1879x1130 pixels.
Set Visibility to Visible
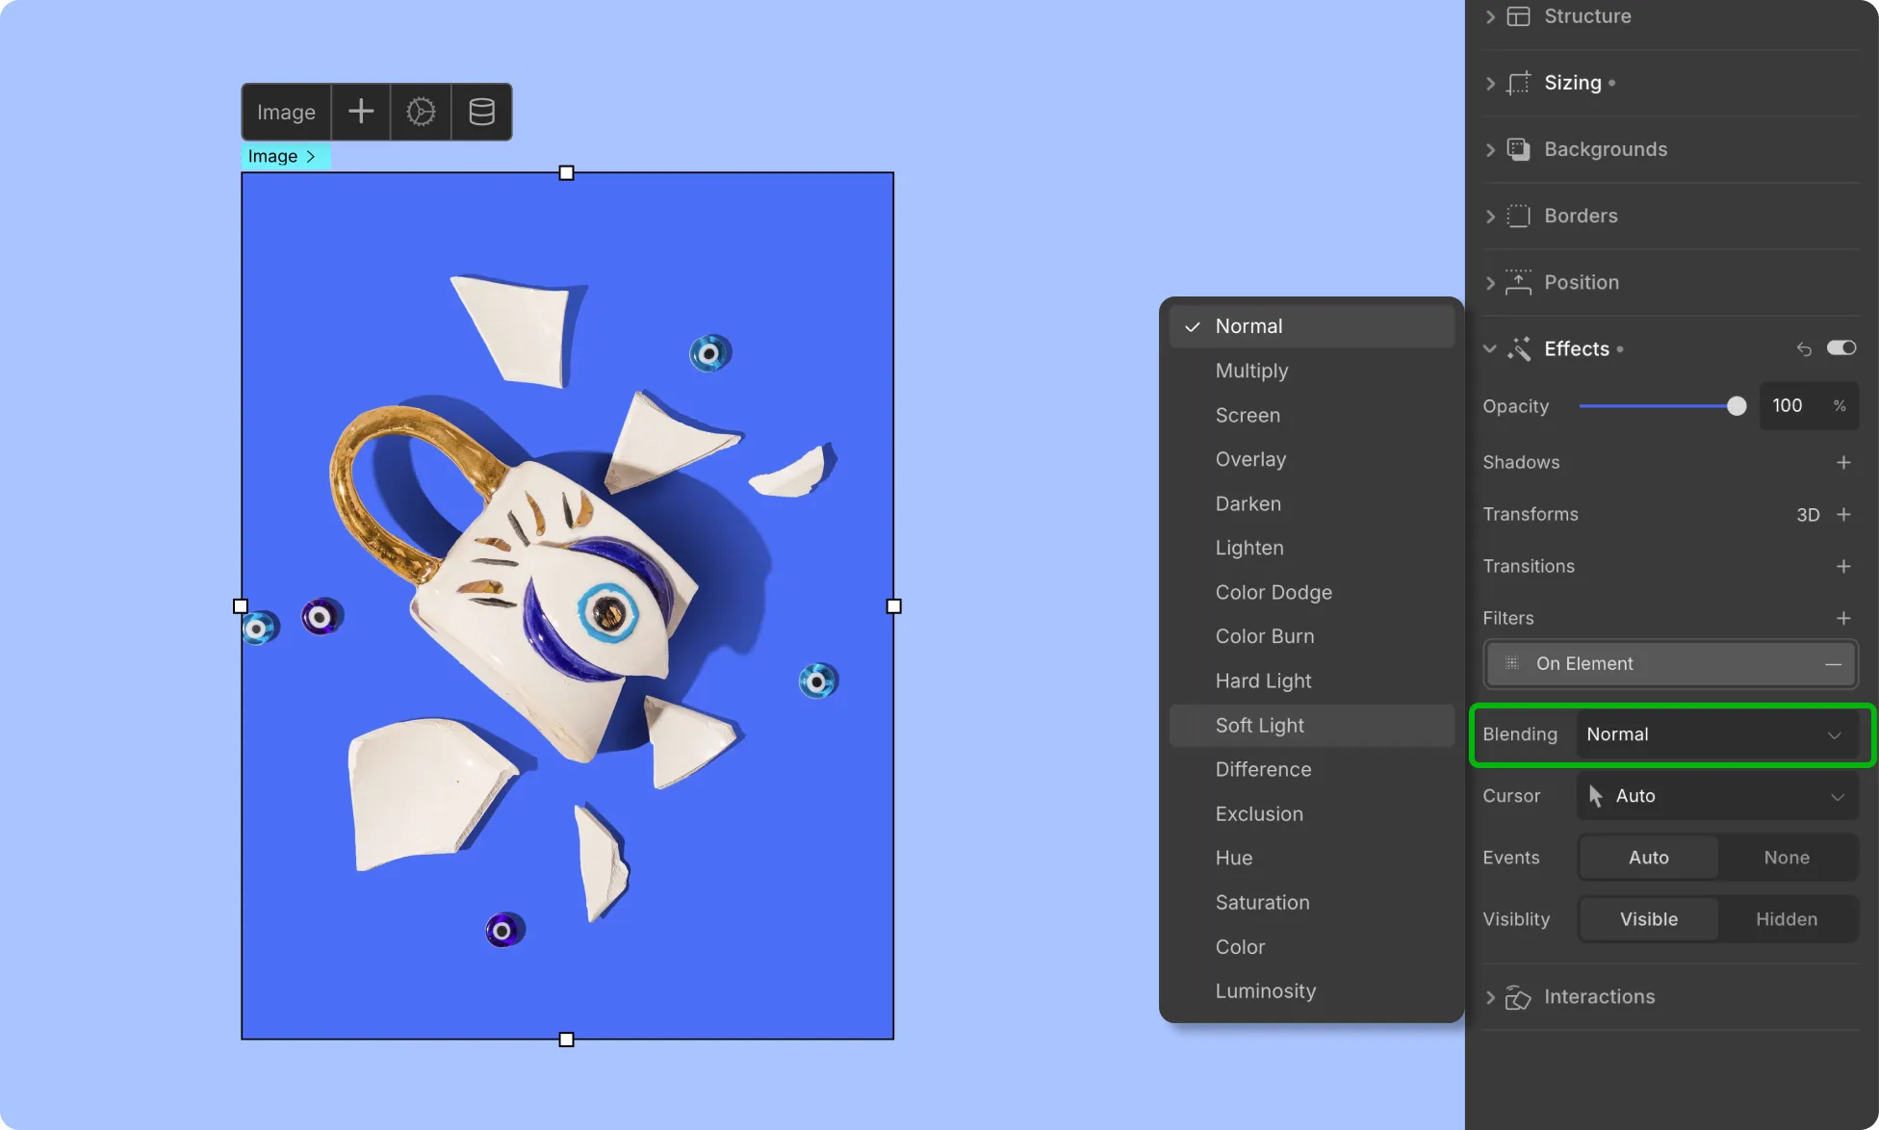click(x=1648, y=919)
